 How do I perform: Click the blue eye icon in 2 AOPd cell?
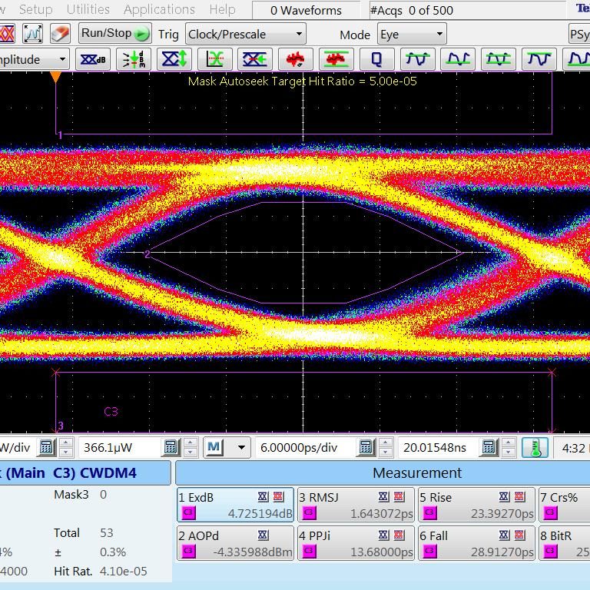264,535
